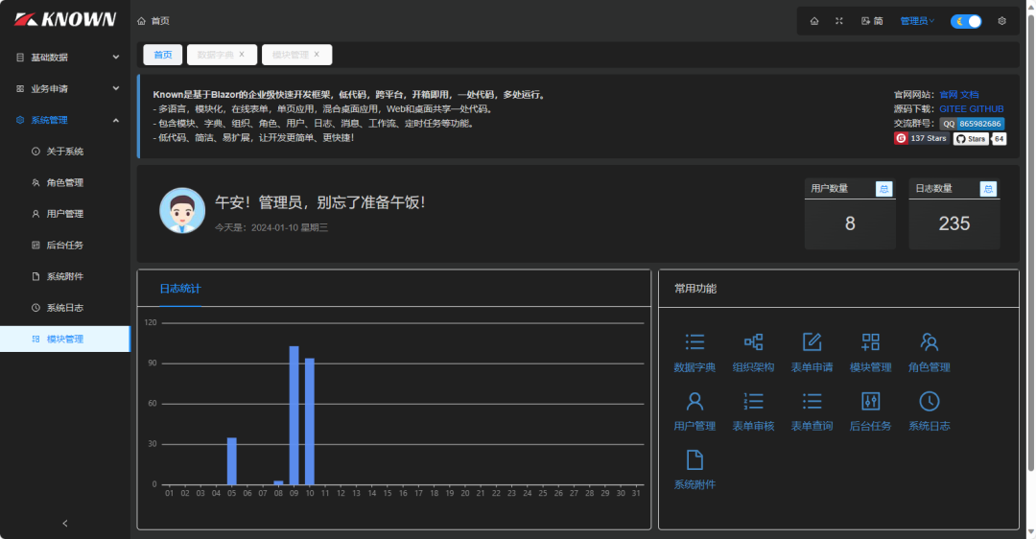Expand the 基础数据 sidebar menu
1036x539 pixels.
pyautogui.click(x=65, y=58)
